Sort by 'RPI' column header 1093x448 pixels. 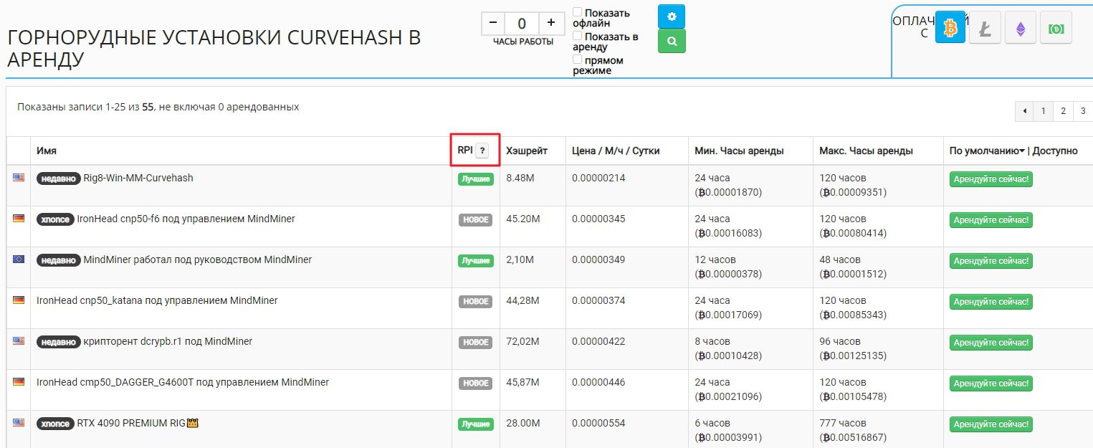pos(465,151)
